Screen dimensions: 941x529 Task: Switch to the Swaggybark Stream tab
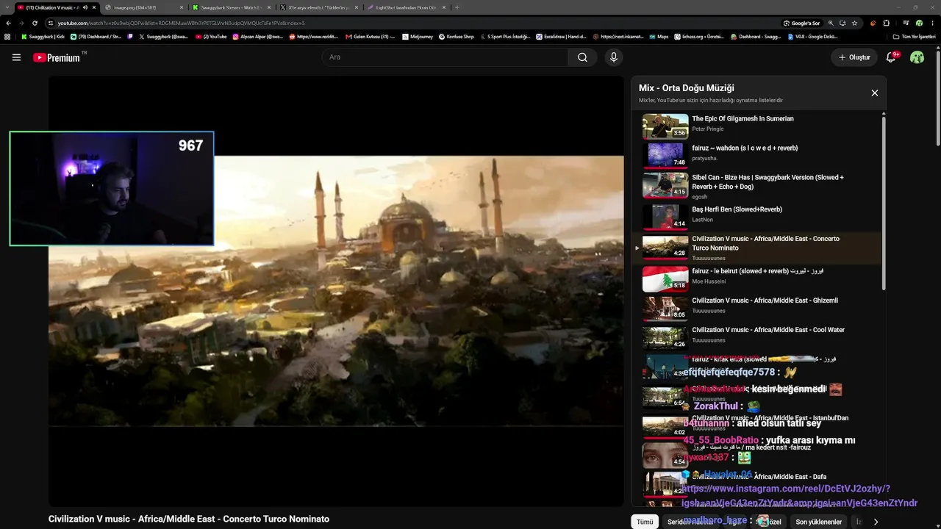[231, 7]
